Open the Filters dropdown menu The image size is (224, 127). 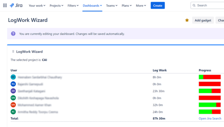click(x=73, y=5)
